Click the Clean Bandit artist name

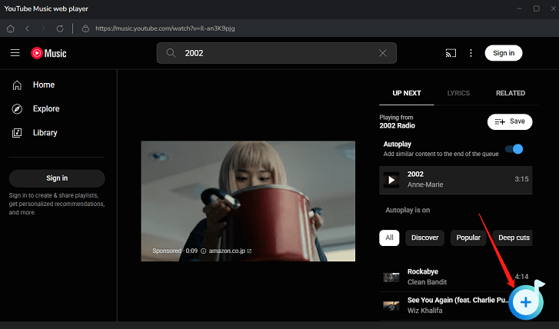[427, 282]
